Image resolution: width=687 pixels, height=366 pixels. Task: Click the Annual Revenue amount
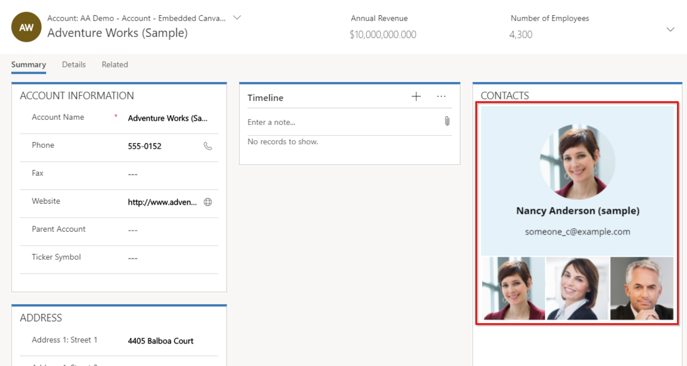pyautogui.click(x=383, y=34)
